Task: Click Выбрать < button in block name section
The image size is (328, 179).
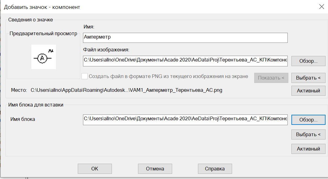Action: click(308, 134)
